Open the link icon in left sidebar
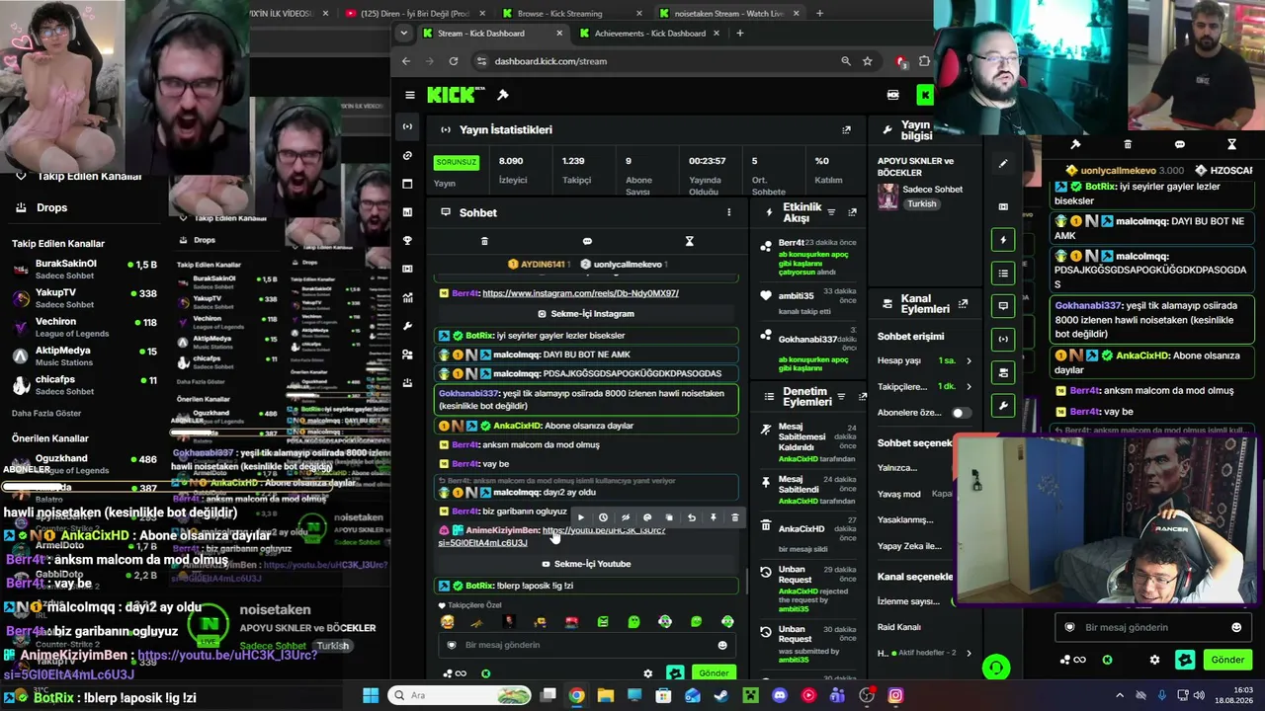 click(x=407, y=155)
